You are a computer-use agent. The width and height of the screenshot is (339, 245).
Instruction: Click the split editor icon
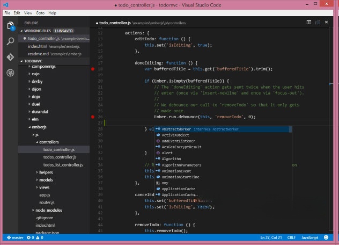(x=309, y=23)
